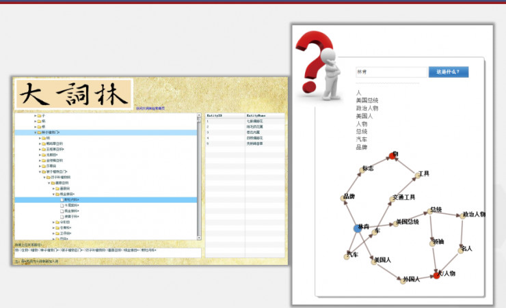Collapse the highlighted 种子植物门 tree folder

pyautogui.click(x=36, y=132)
